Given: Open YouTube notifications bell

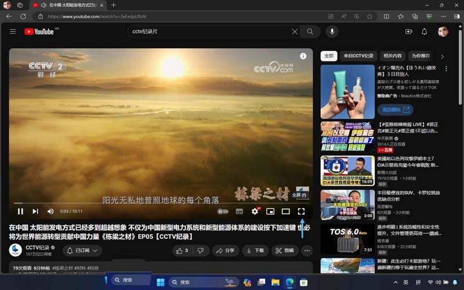Looking at the screenshot, I should point(424,31).
